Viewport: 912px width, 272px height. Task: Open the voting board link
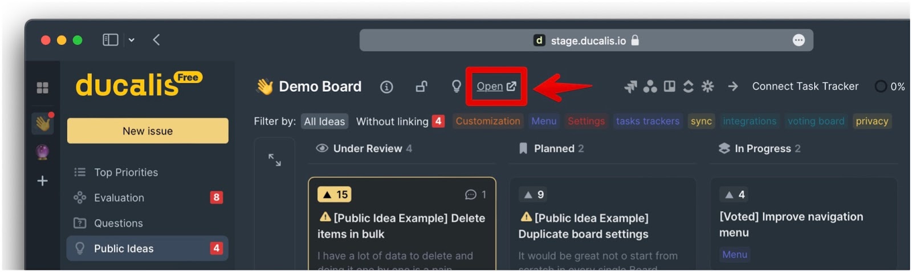pos(496,86)
